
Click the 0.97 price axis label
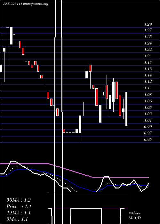[x=148, y=133]
